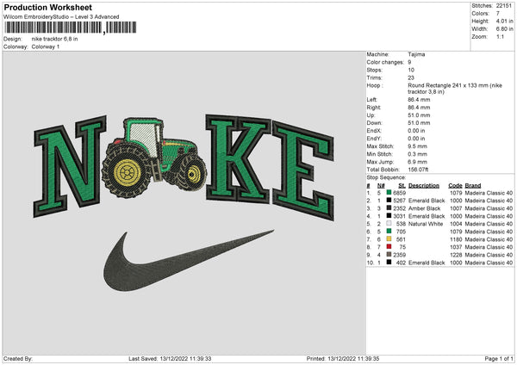
Task: Select the brown swatch for code 1228
Action: [389, 255]
